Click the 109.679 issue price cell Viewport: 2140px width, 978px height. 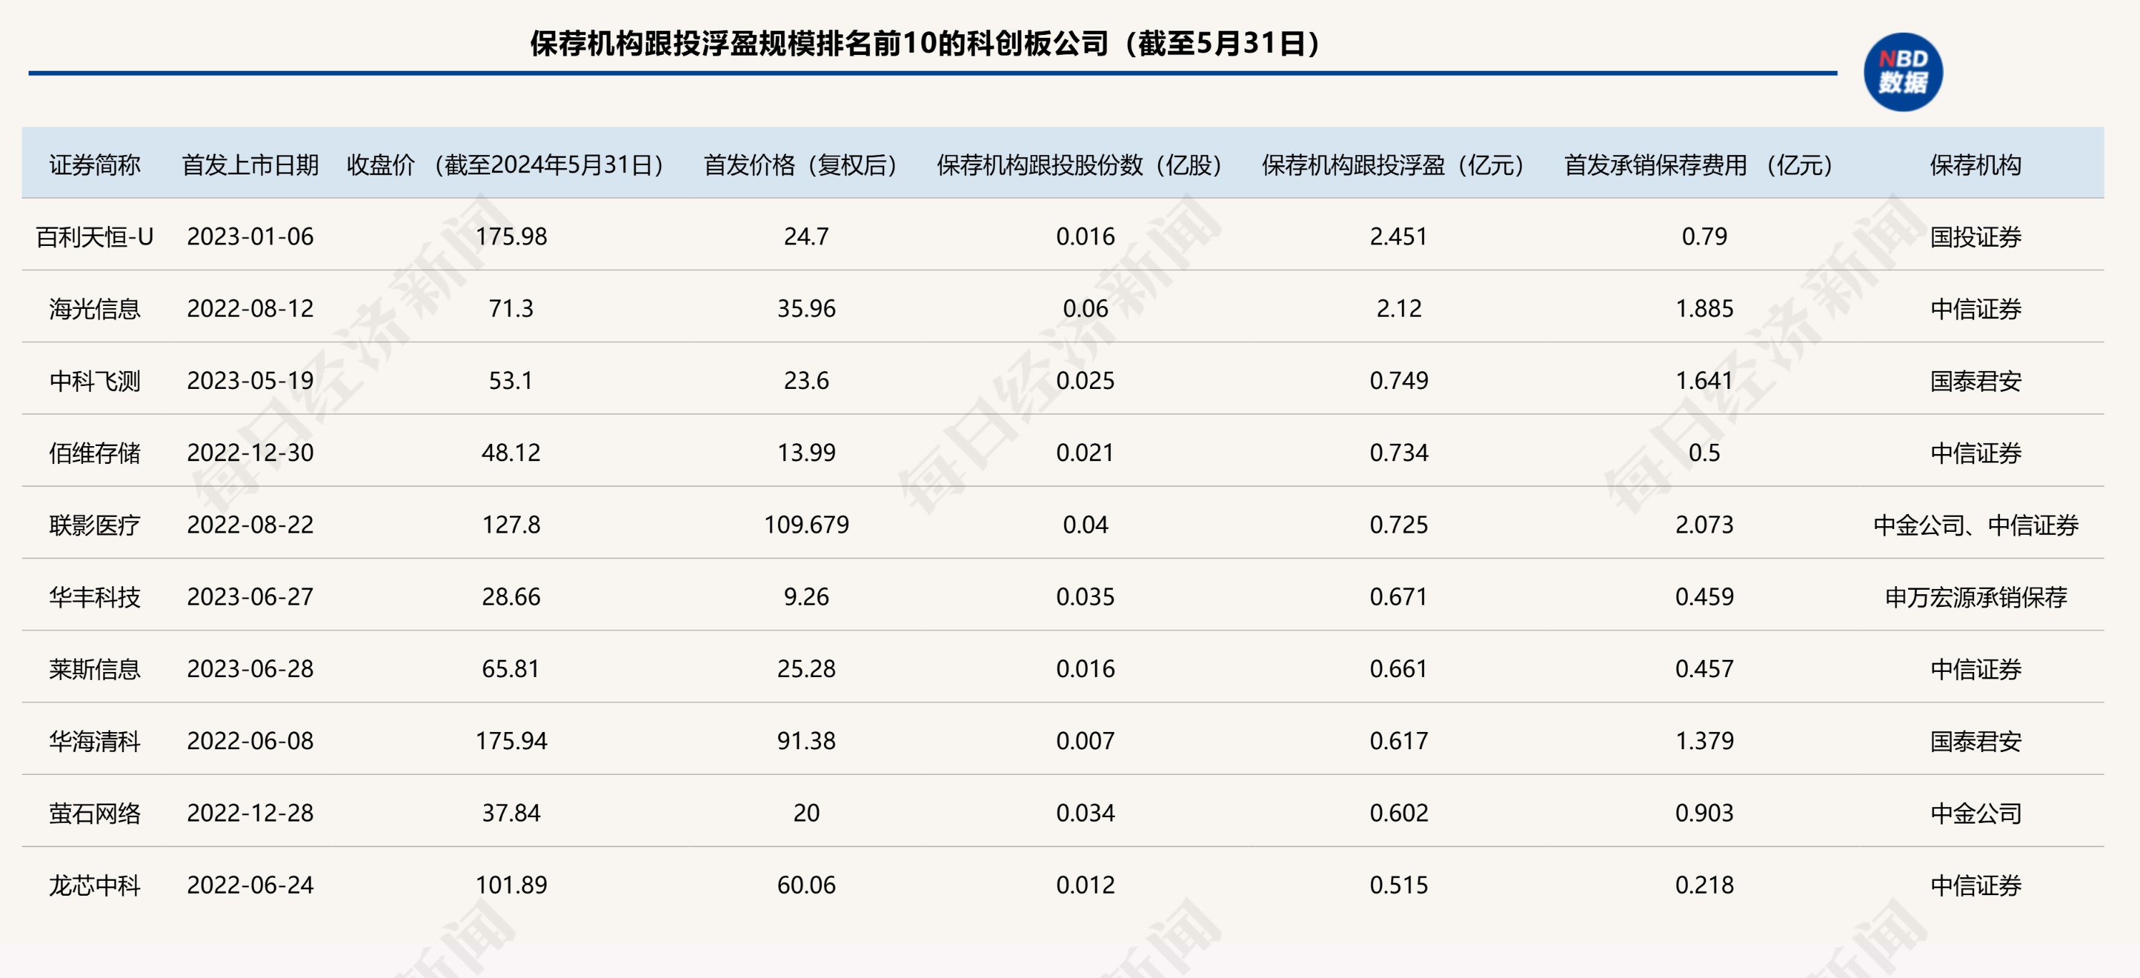tap(806, 525)
